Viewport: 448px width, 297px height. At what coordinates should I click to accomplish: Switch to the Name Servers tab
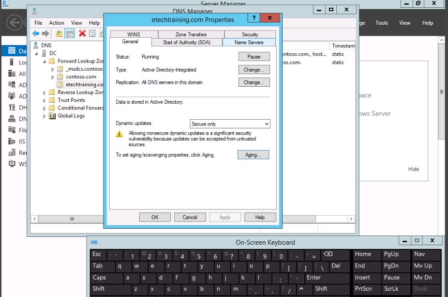pyautogui.click(x=249, y=43)
